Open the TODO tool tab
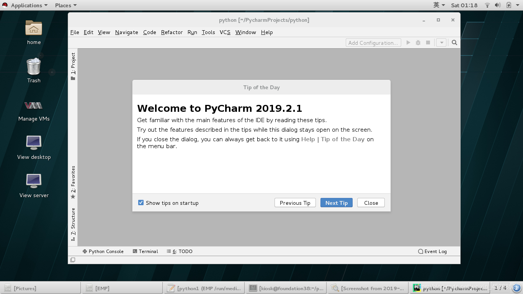Screen dimensions: 523x294 (x=180, y=251)
